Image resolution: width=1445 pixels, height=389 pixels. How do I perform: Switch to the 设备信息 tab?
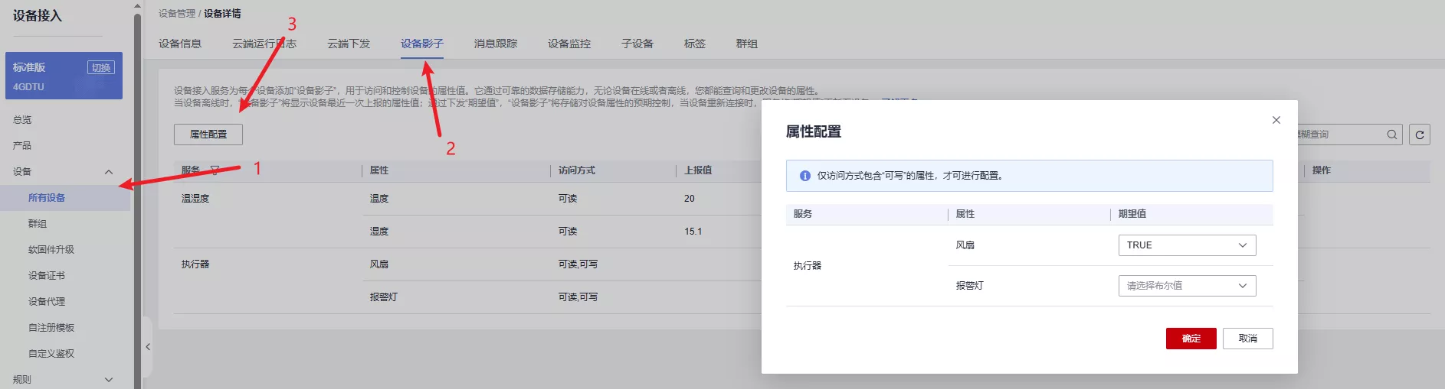tap(180, 44)
